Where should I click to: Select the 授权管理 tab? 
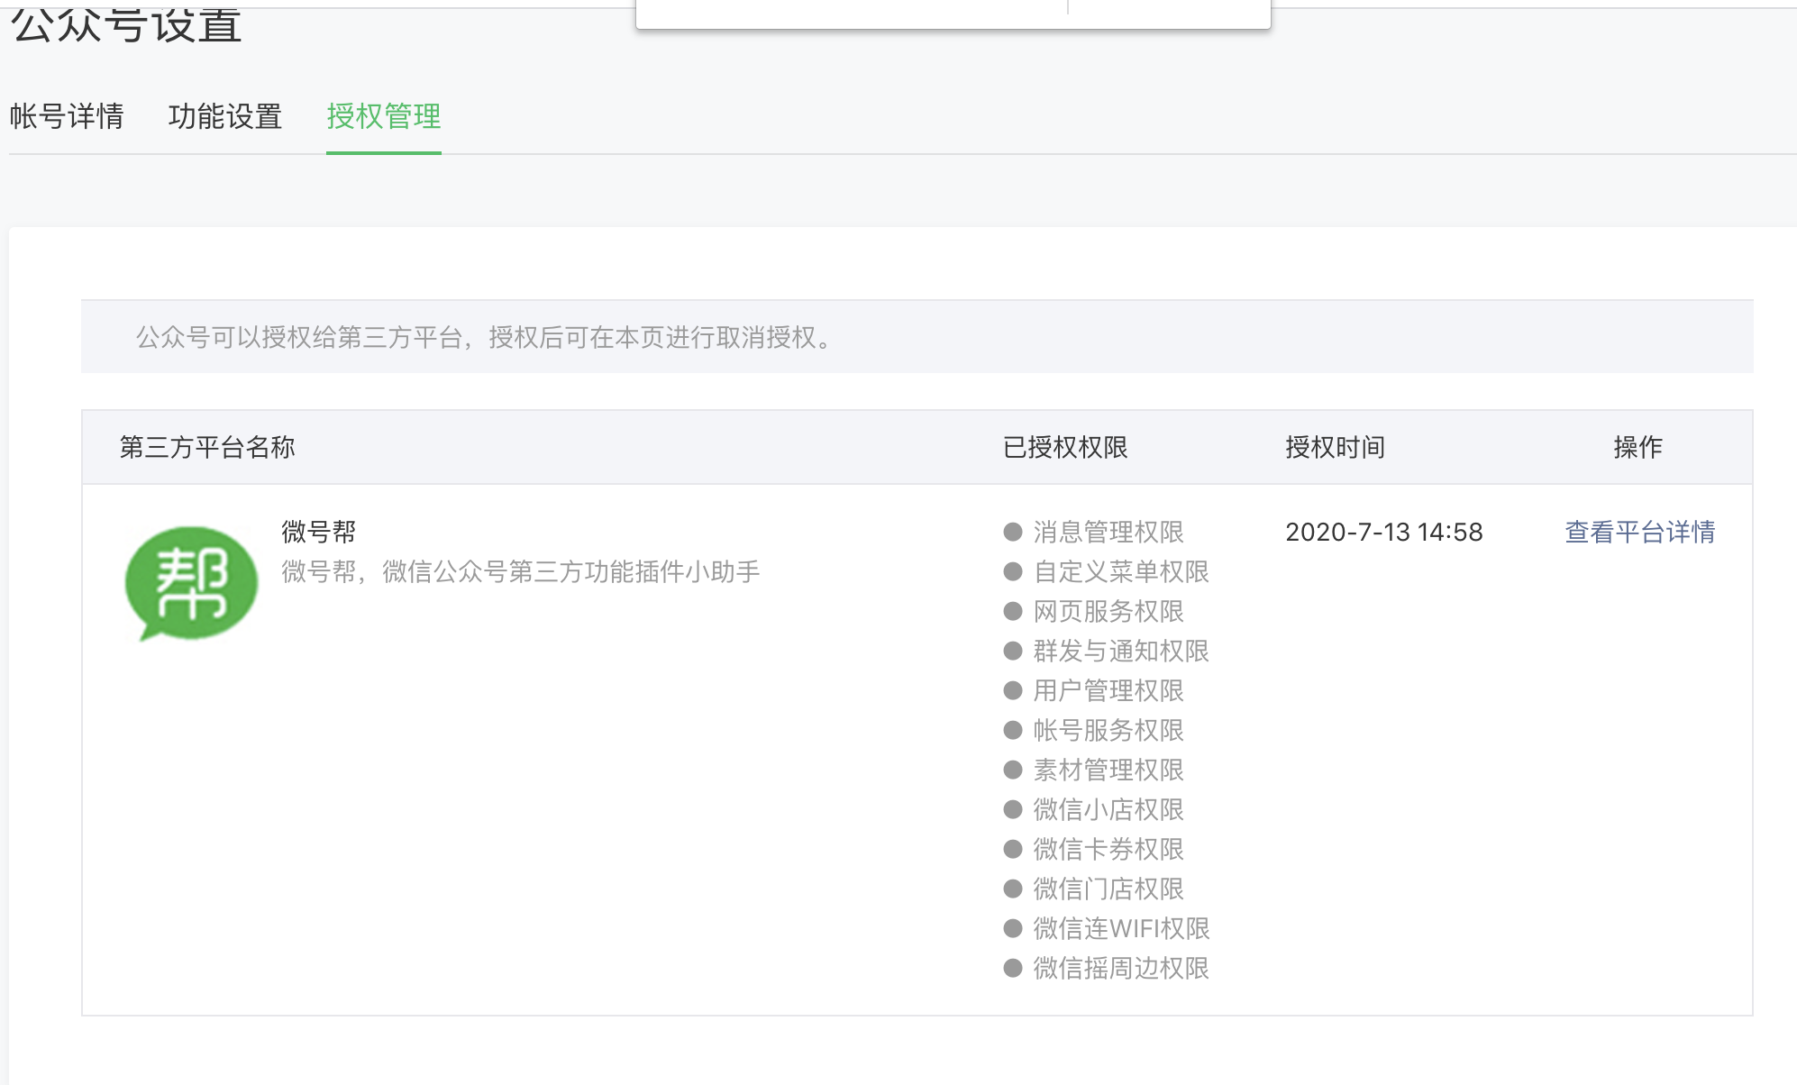pyautogui.click(x=383, y=116)
